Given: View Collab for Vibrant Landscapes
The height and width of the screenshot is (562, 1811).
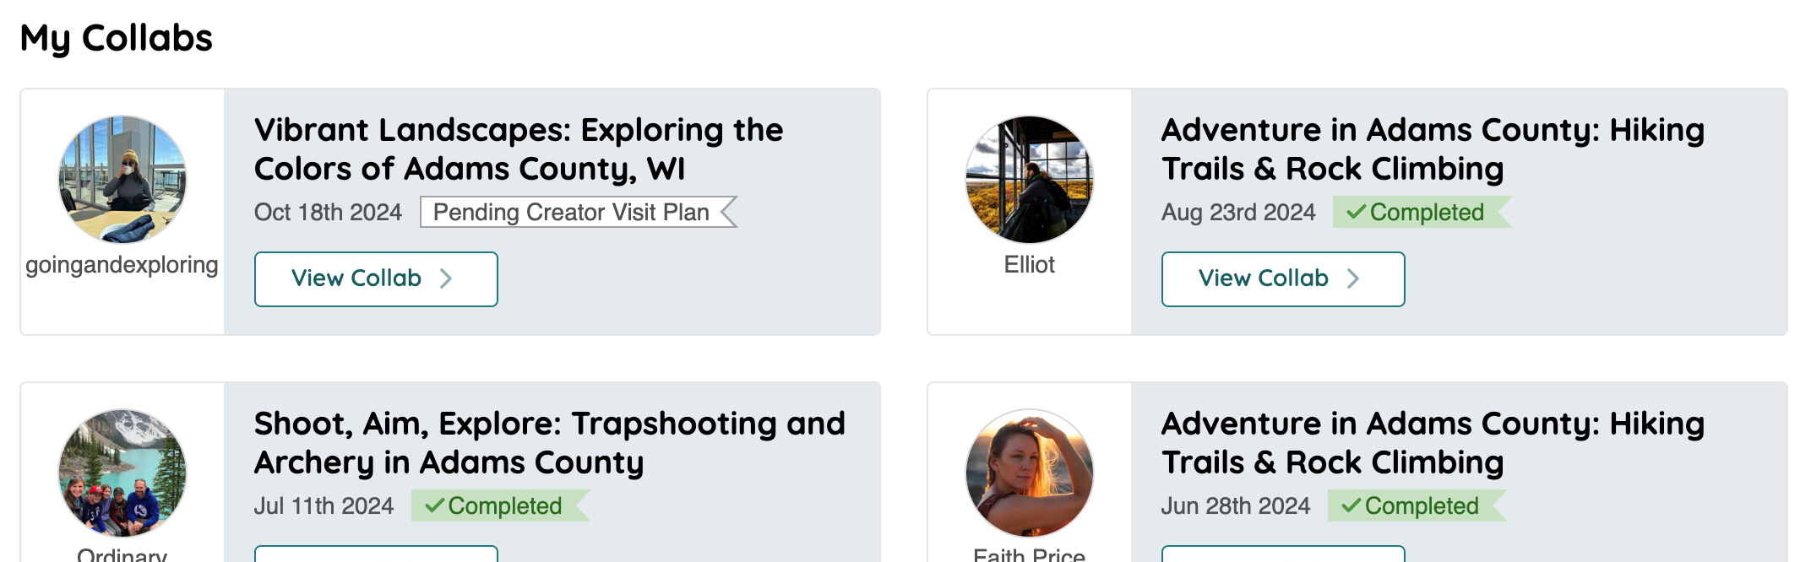Looking at the screenshot, I should 376,279.
